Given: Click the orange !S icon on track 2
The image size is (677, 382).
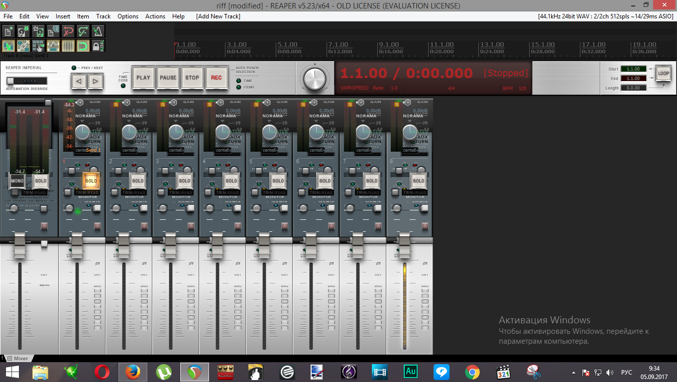Looking at the screenshot, I should click(x=116, y=104).
